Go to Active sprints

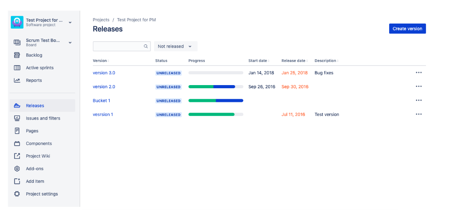(42, 68)
